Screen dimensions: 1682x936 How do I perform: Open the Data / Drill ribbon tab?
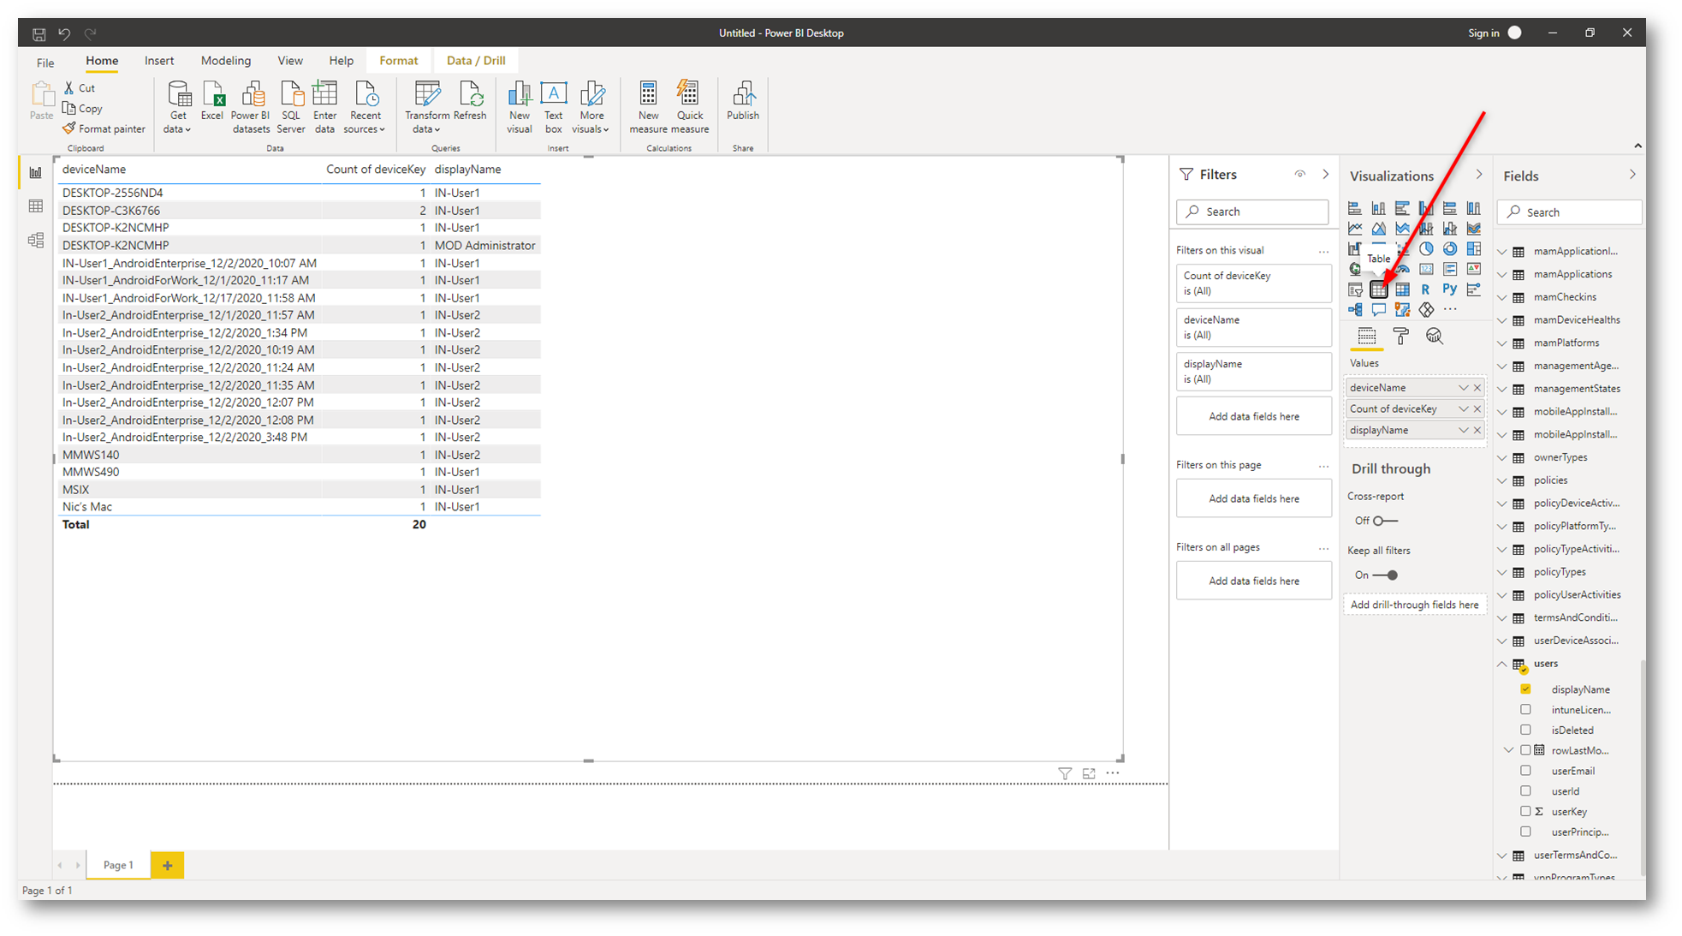click(476, 61)
